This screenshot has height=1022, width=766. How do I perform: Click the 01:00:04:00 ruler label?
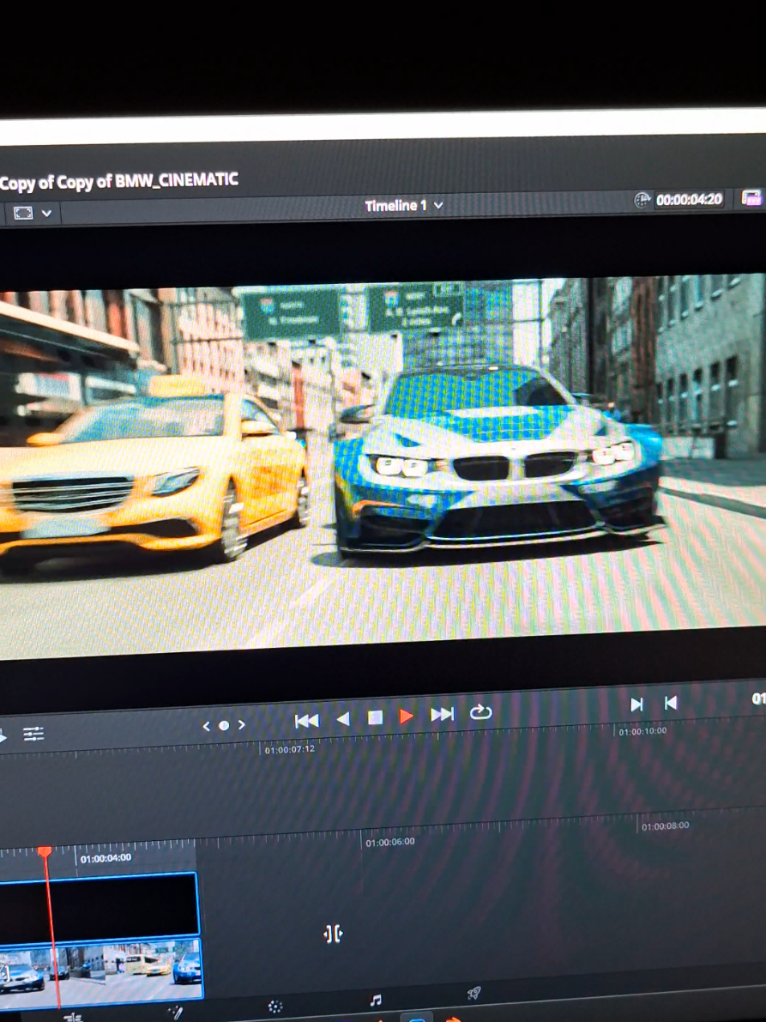point(106,858)
